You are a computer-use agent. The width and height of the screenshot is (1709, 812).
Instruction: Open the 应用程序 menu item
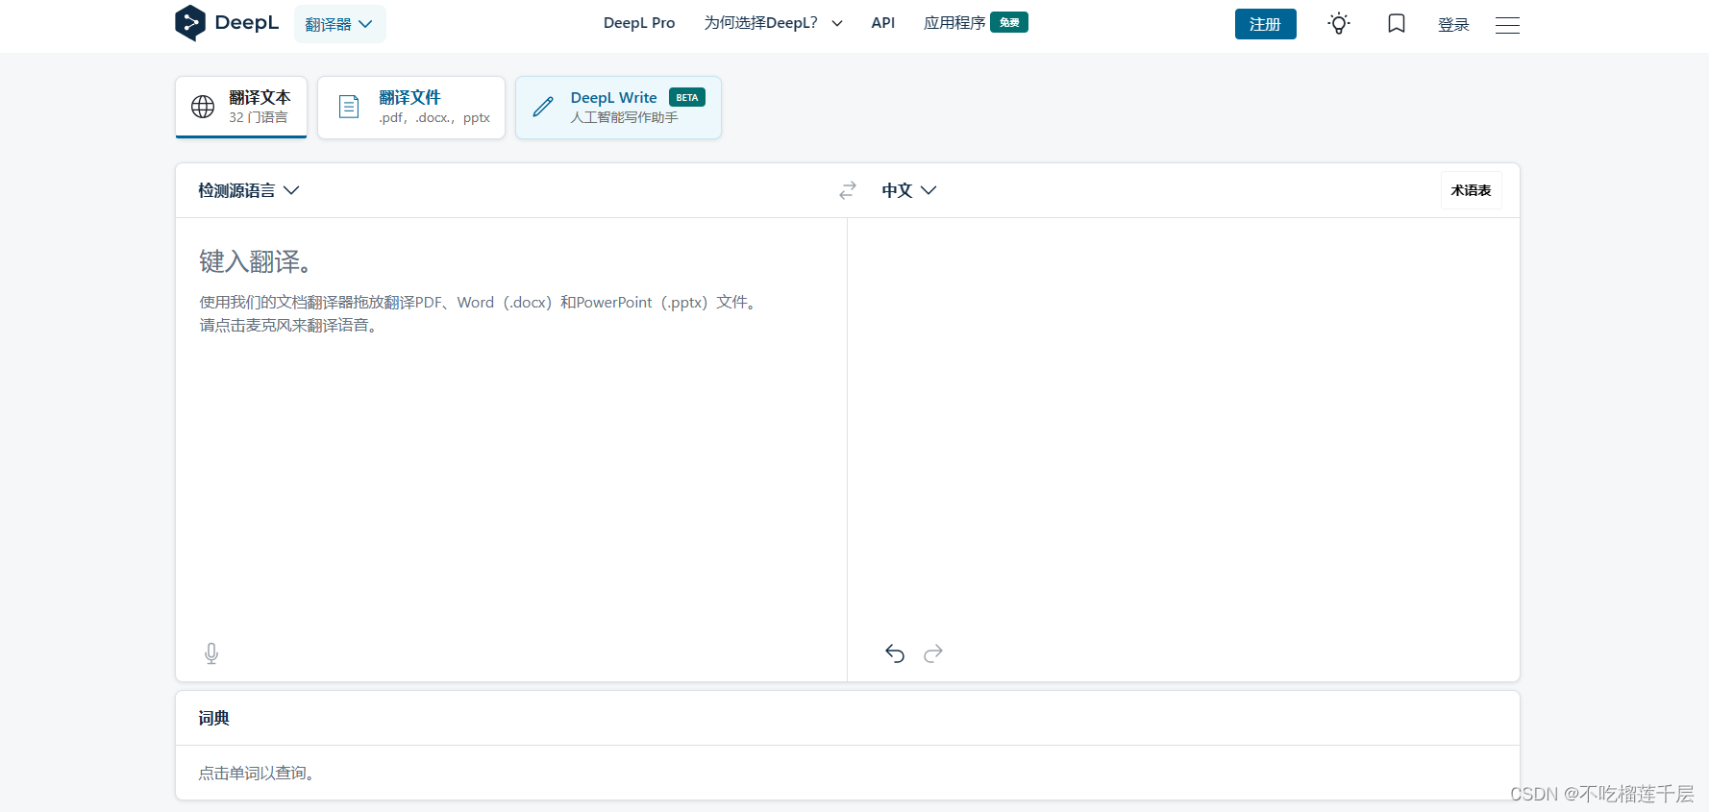pyautogui.click(x=954, y=23)
